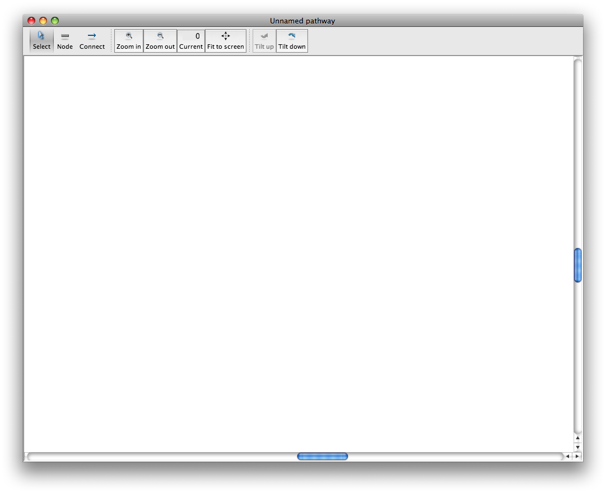Click the empty white pathway canvas
606x493 pixels.
click(x=297, y=252)
